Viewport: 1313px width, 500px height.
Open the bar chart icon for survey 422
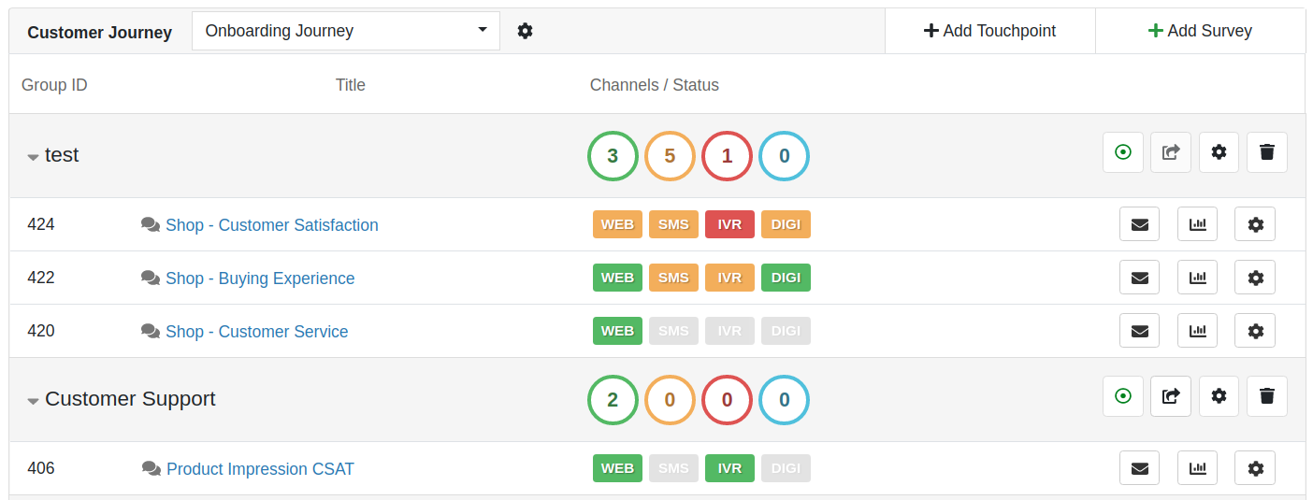tap(1197, 278)
